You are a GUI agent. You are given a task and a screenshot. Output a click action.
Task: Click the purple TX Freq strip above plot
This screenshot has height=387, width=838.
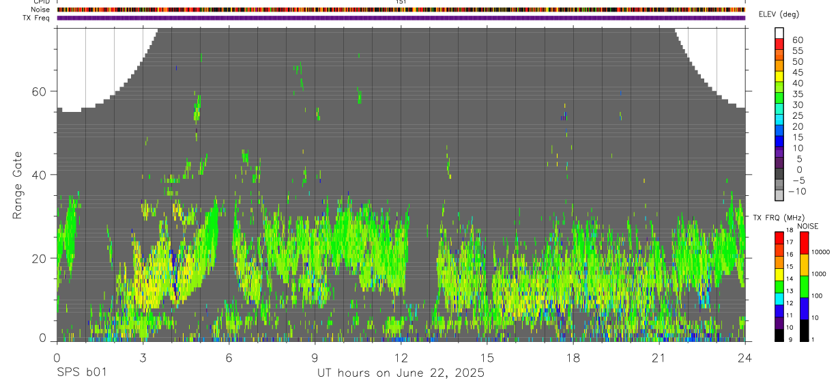(x=401, y=18)
